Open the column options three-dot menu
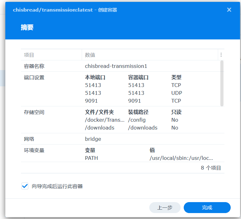Image resolution: width=241 pixels, height=219 pixels. (x=221, y=55)
